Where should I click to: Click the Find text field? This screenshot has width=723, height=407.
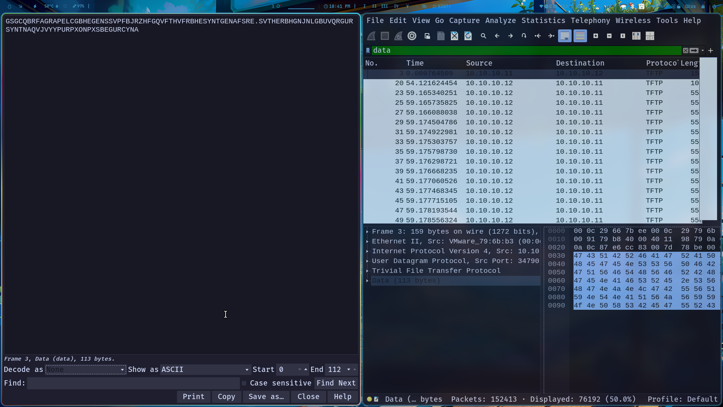133,383
